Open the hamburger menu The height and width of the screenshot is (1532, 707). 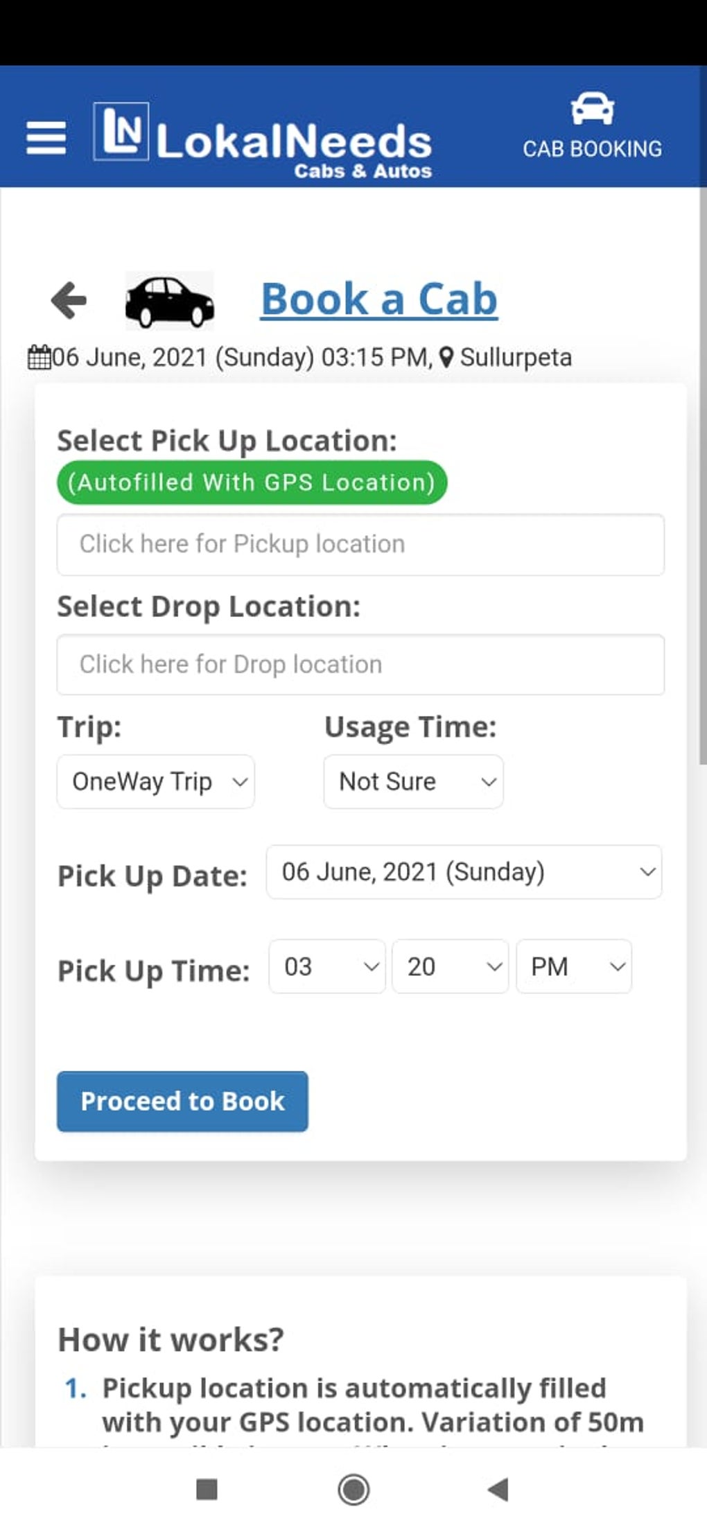tap(46, 138)
